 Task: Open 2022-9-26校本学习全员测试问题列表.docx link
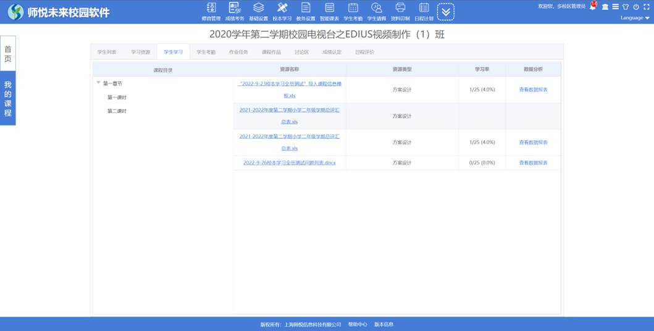289,163
